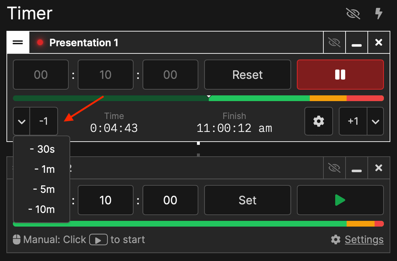397x261 pixels.
Task: Open the +1 minute options chevron
Action: tap(375, 121)
